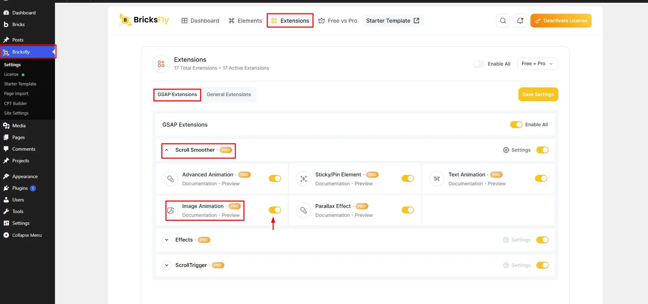This screenshot has height=304, width=648.
Task: Click the Extensions header icon
Action: pyautogui.click(x=161, y=64)
